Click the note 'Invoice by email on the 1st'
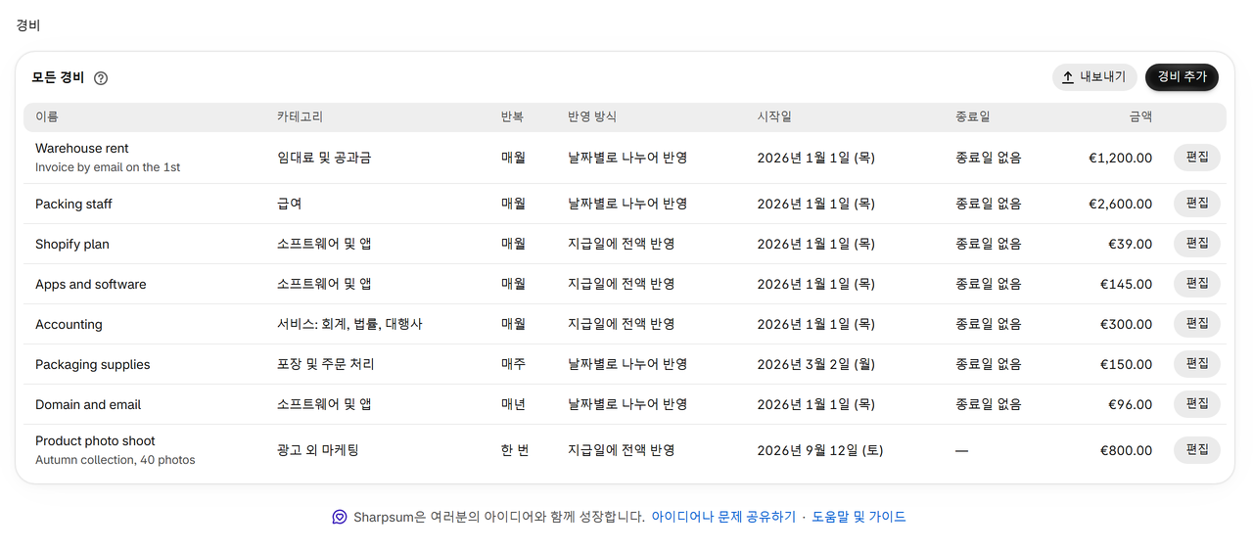Screen dimensions: 1253x550 (x=108, y=167)
